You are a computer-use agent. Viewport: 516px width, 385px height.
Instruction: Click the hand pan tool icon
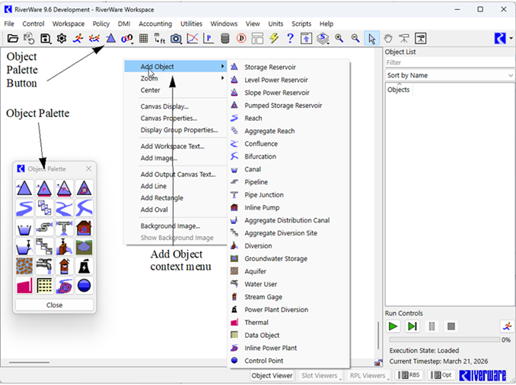(387, 38)
